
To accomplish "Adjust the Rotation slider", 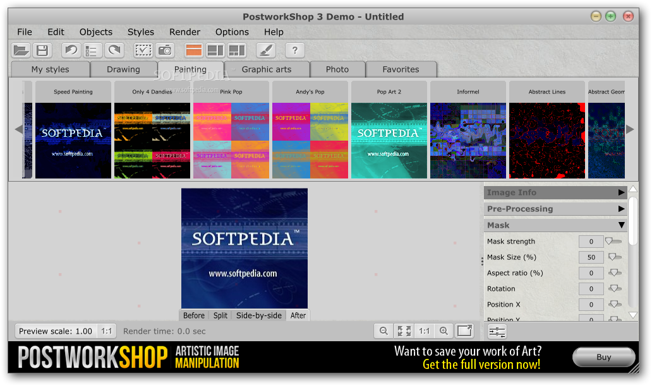I will pyautogui.click(x=615, y=288).
